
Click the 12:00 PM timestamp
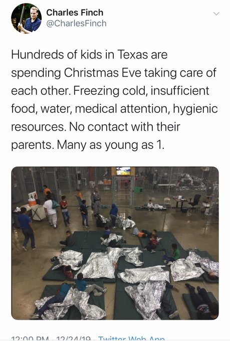click(x=31, y=339)
